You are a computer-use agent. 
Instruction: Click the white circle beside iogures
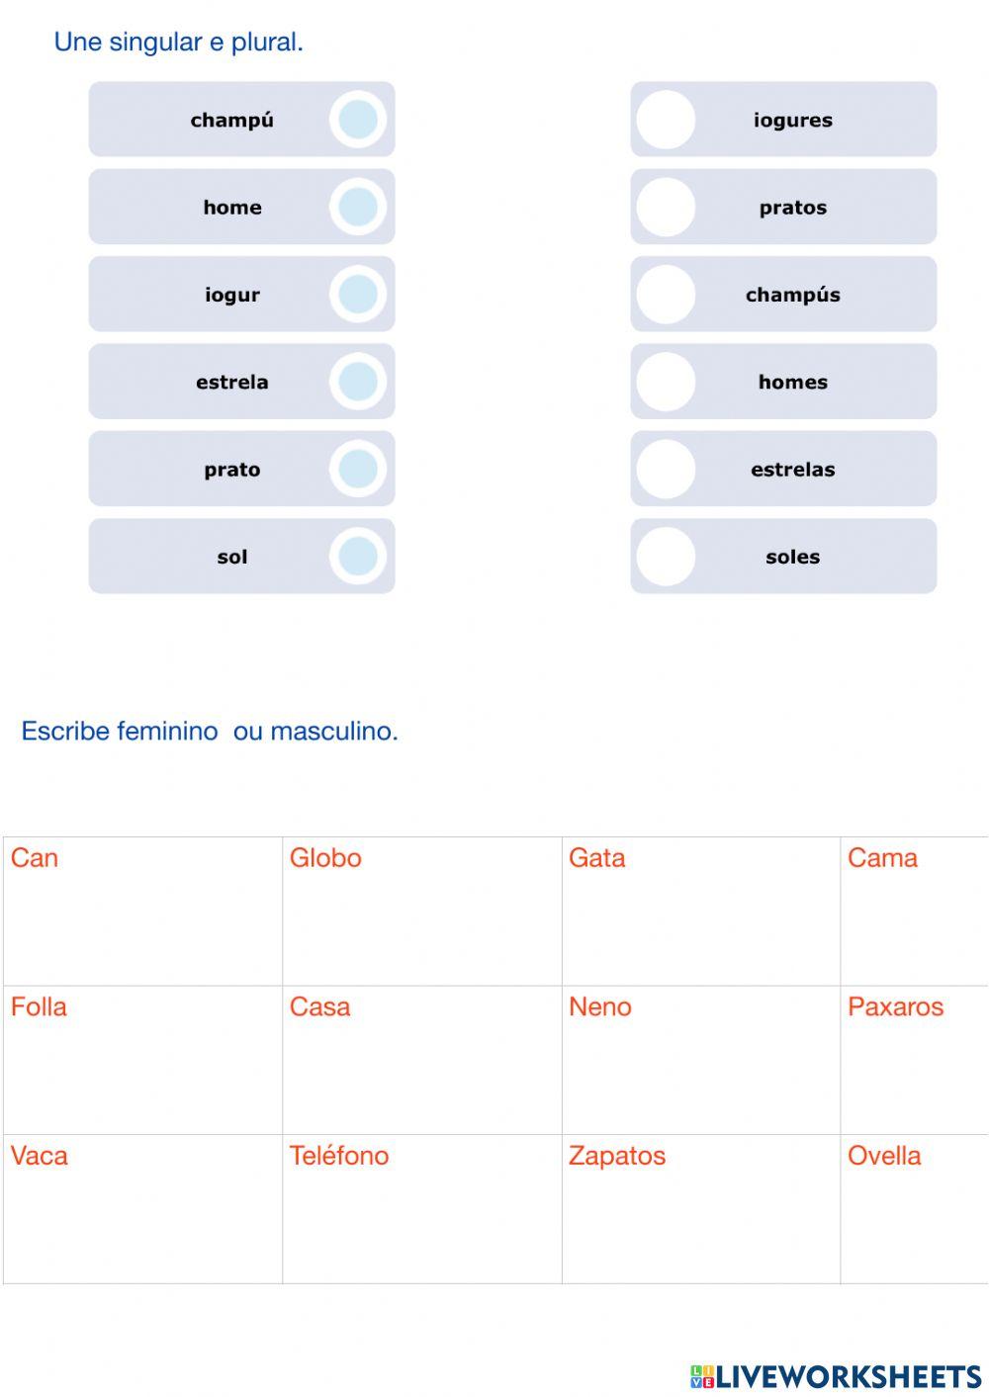[666, 120]
